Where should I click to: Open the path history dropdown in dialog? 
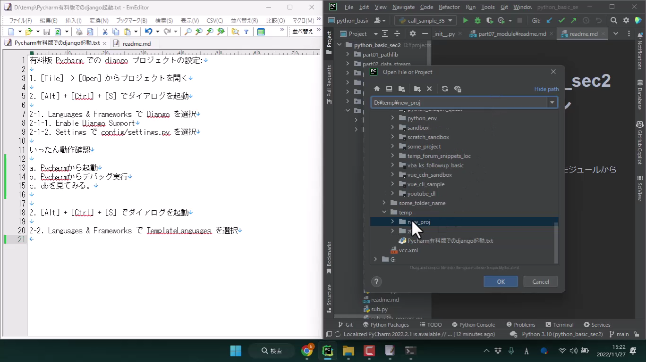point(552,102)
